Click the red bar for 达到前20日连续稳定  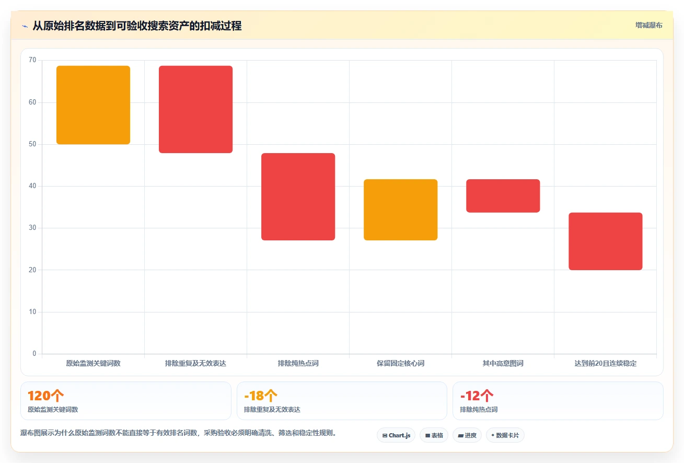coord(605,241)
